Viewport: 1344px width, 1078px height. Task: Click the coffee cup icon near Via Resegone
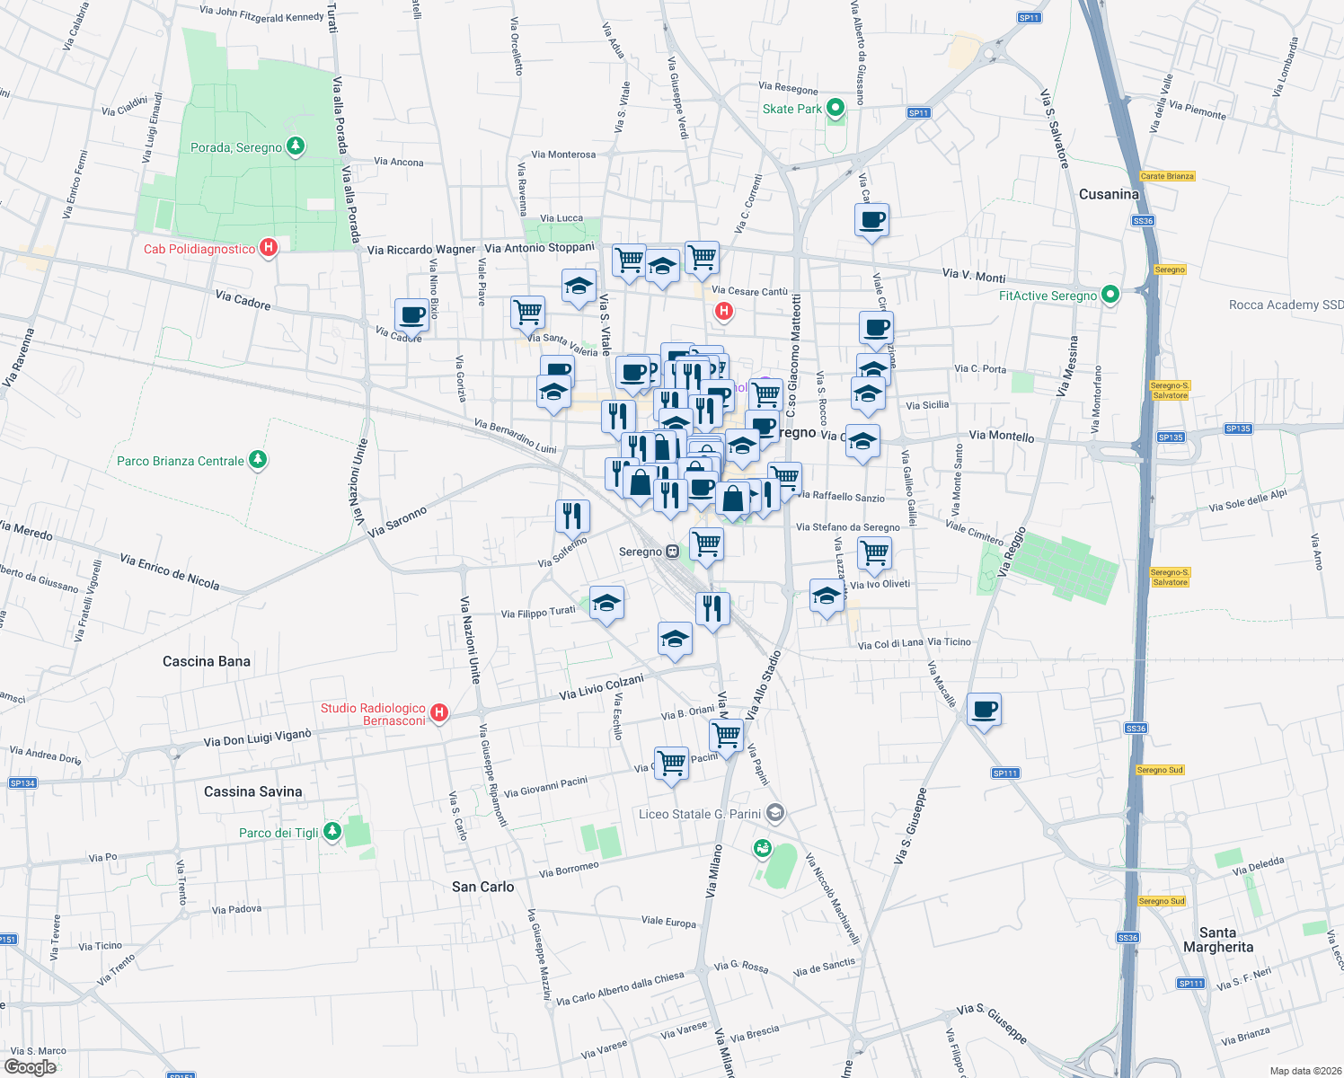point(871,222)
